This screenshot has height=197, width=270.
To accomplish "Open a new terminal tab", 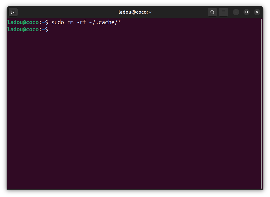I will tap(13, 12).
